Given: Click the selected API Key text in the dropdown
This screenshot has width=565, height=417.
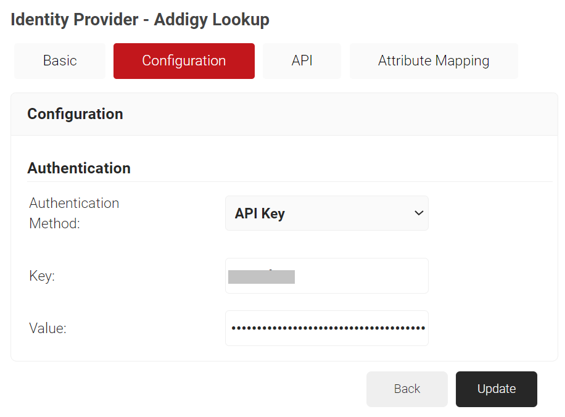Looking at the screenshot, I should tap(260, 213).
